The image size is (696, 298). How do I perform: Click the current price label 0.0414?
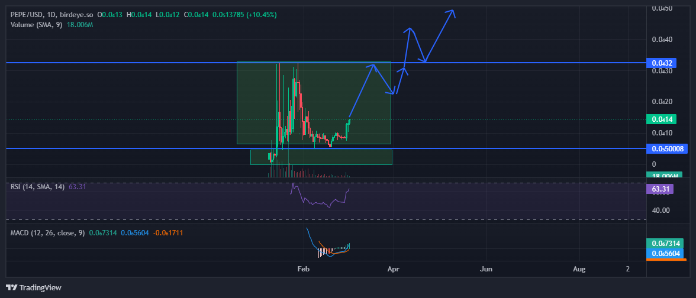pyautogui.click(x=662, y=119)
